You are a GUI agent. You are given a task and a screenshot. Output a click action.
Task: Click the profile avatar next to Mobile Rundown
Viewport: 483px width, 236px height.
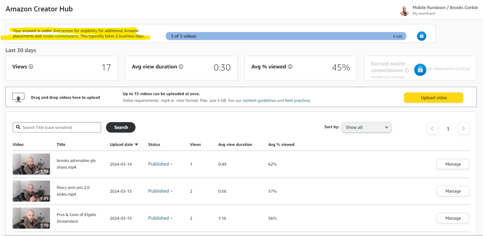tap(404, 10)
